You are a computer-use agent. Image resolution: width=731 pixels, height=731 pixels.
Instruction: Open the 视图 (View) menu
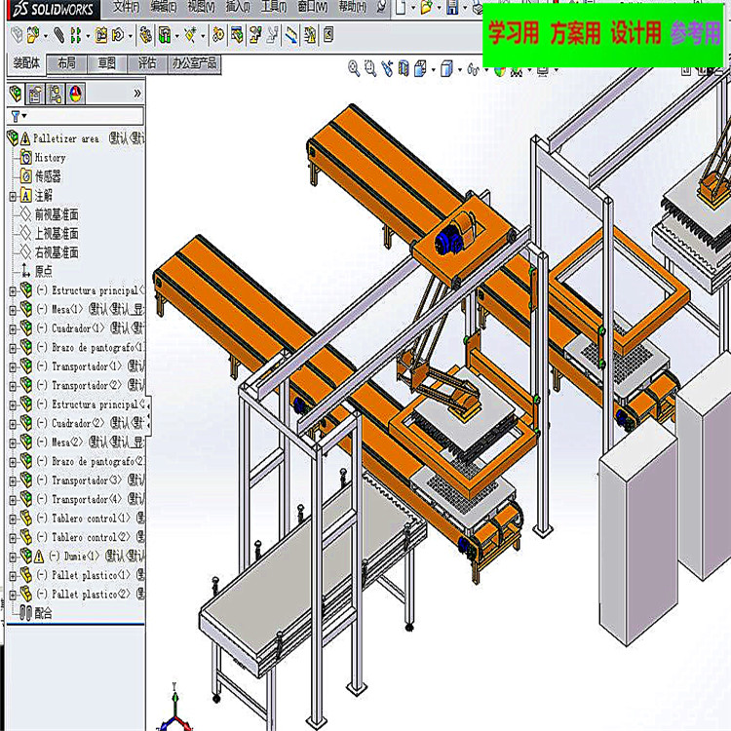coord(202,7)
